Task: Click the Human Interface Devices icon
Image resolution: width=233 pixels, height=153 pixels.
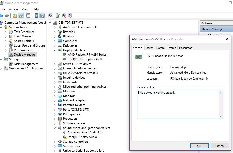Action: point(60,68)
